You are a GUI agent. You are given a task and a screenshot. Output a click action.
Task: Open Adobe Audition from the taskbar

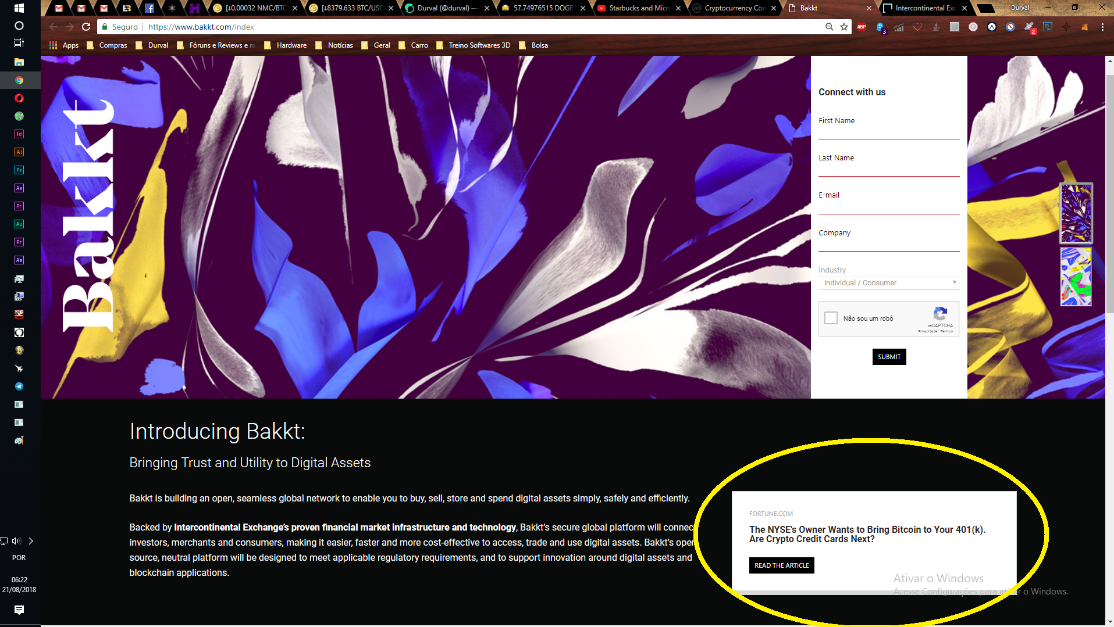(19, 224)
